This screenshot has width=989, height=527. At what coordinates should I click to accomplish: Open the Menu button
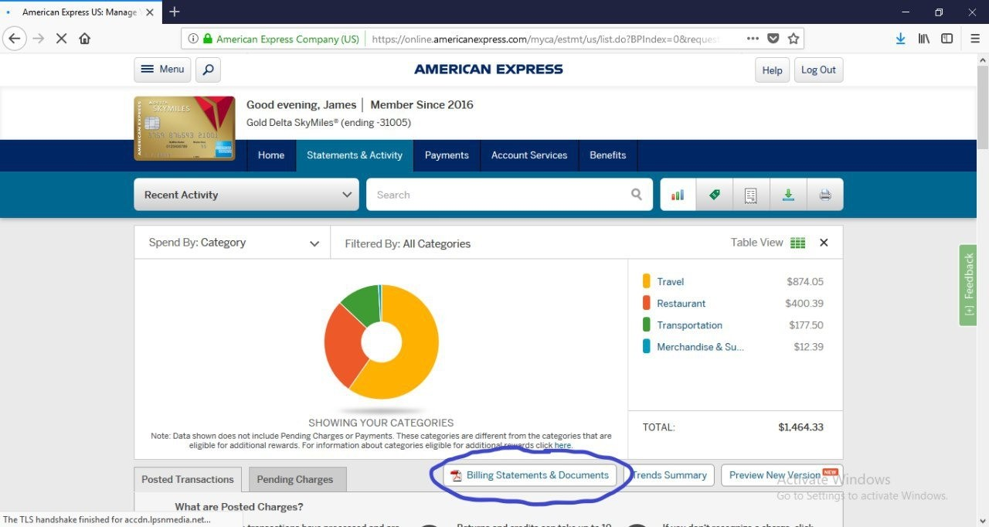tap(162, 70)
